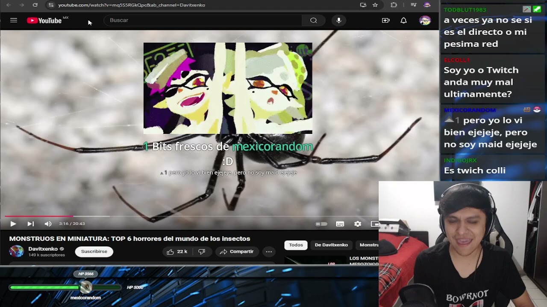547x307 pixels.
Task: Select the Todos filter chip
Action: pos(296,245)
